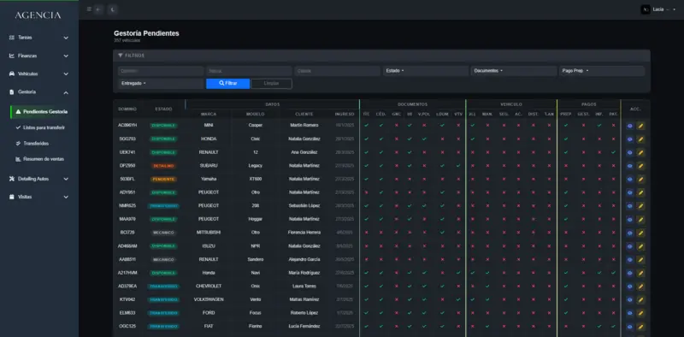684x337 pixels.
Task: Edit pencil icon for Yamaha XT600 row
Action: coord(640,180)
